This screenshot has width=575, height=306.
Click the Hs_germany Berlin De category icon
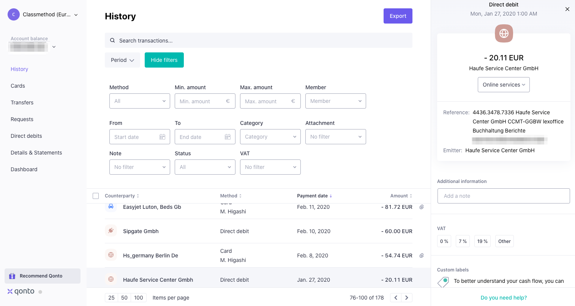tap(111, 255)
